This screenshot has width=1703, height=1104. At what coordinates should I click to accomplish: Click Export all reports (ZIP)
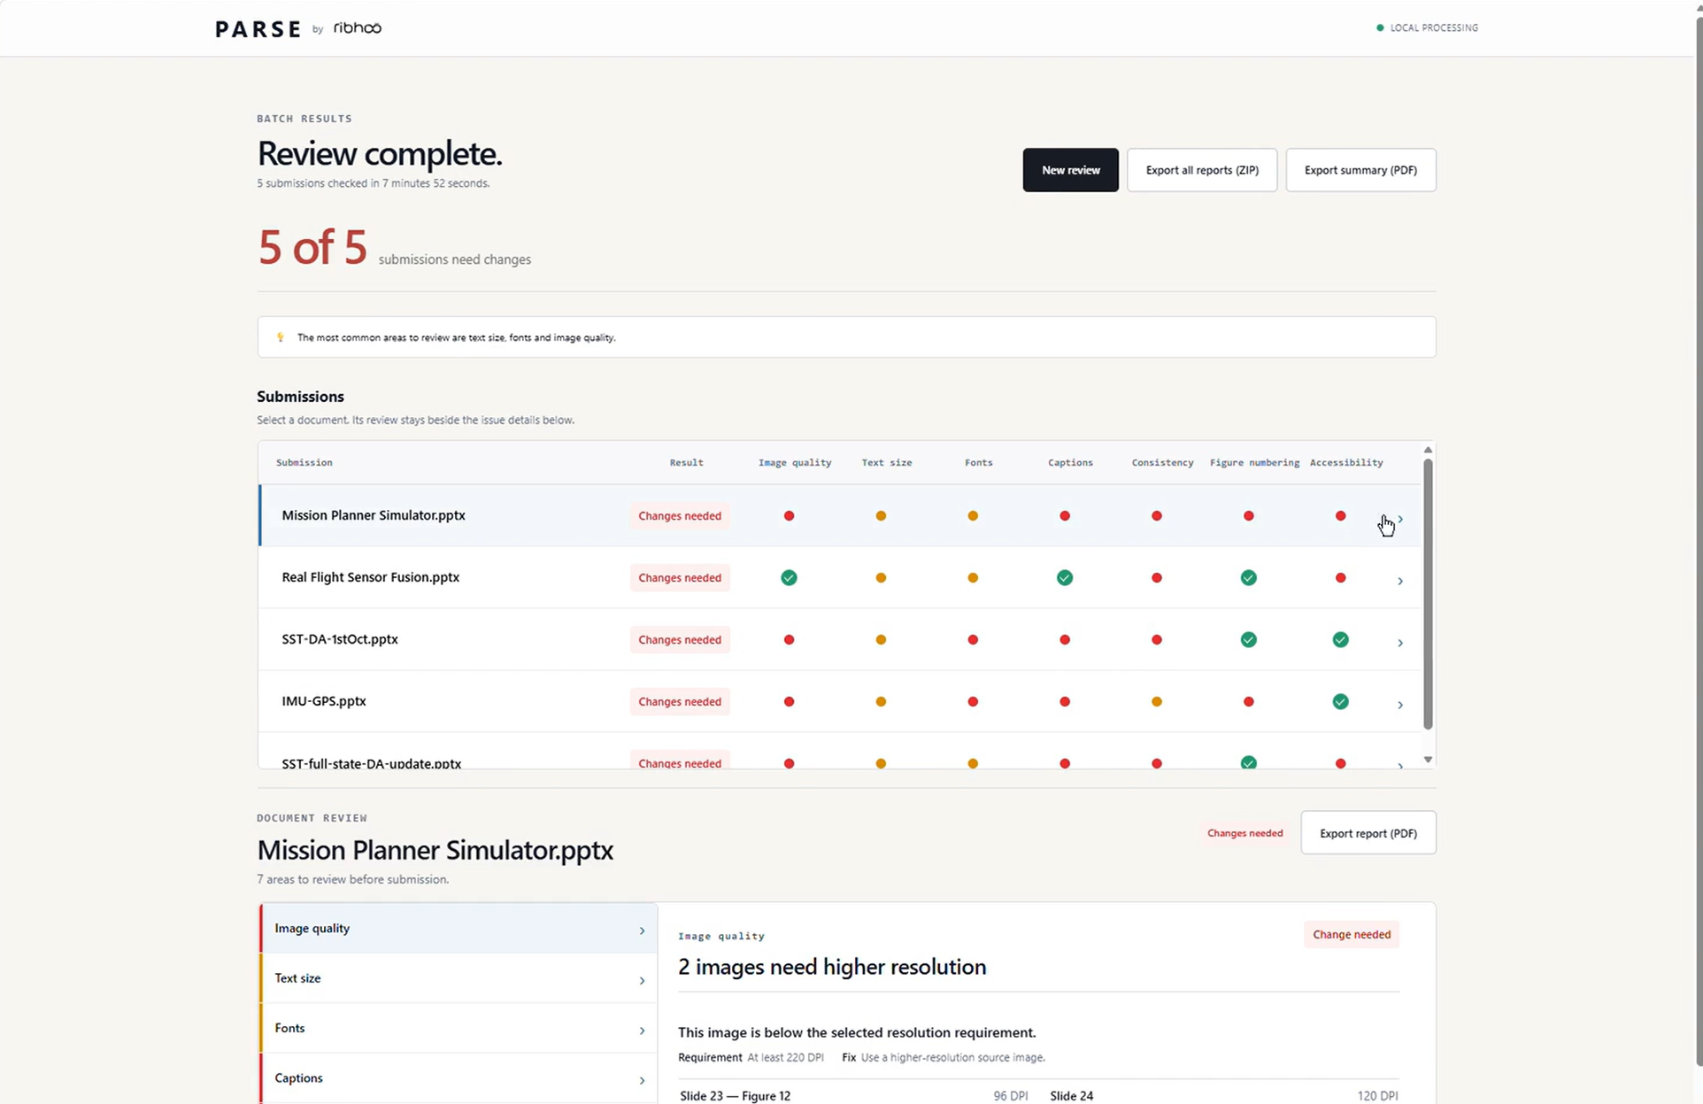click(1202, 170)
